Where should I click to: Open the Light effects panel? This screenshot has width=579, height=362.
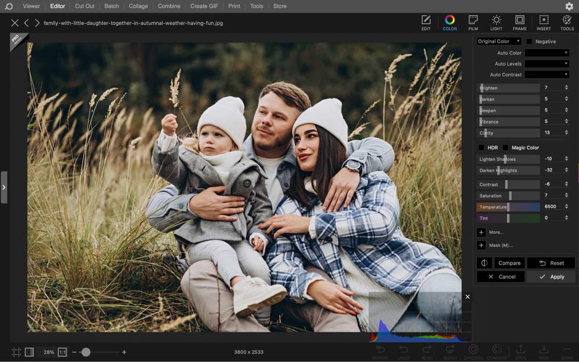tap(496, 23)
